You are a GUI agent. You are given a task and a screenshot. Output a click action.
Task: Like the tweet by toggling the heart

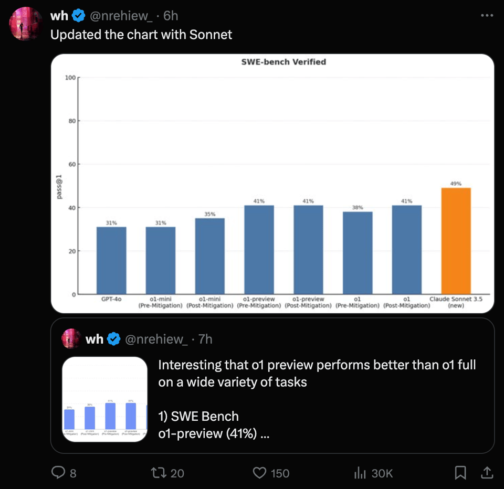pyautogui.click(x=259, y=473)
